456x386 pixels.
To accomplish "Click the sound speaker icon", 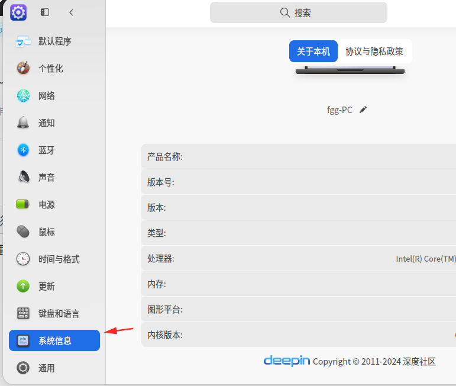I will 23,177.
